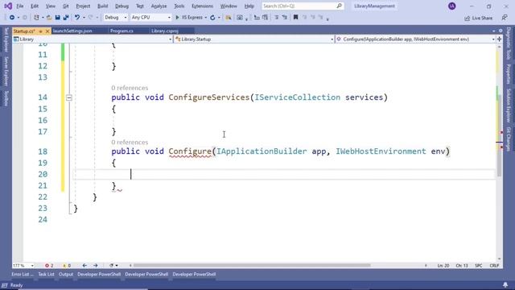Image resolution: width=515 pixels, height=290 pixels.
Task: Expand the IIS Express launch options arrow
Action: coord(206,18)
